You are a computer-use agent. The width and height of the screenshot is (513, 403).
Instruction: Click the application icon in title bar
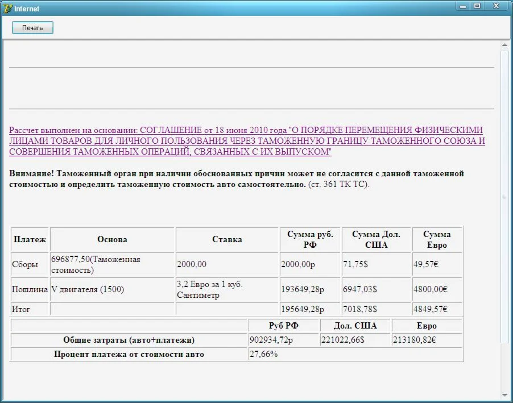pos(7,9)
